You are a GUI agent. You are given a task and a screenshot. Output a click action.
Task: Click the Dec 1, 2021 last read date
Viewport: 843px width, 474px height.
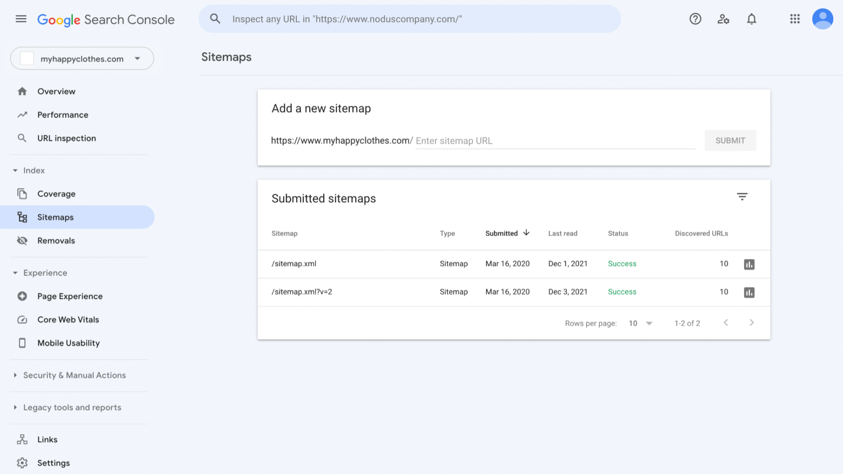[x=567, y=264]
